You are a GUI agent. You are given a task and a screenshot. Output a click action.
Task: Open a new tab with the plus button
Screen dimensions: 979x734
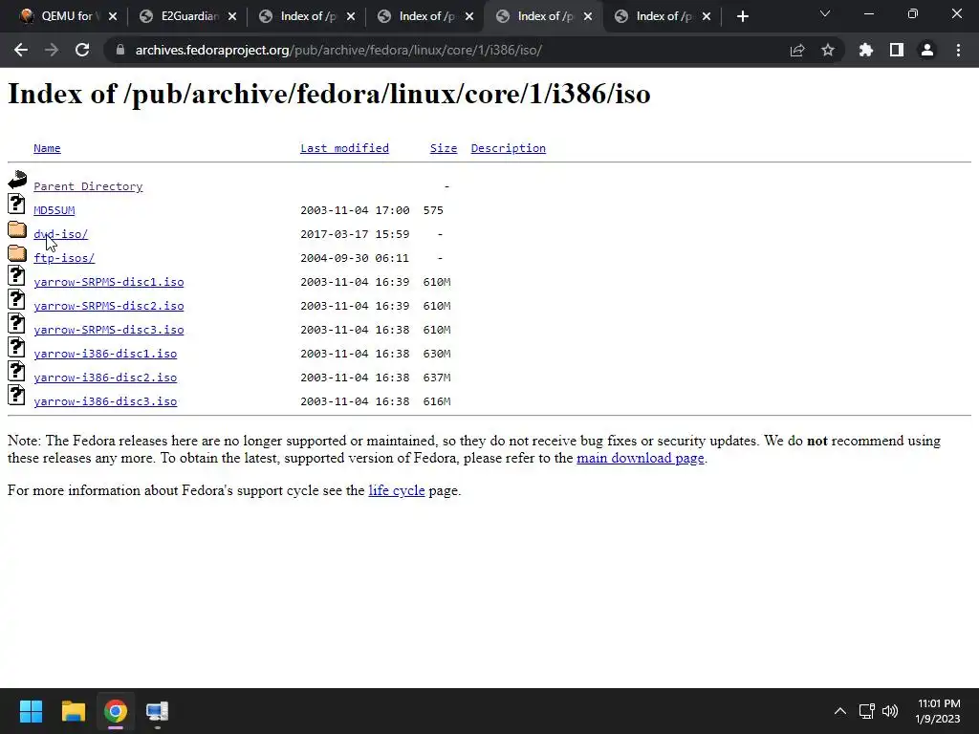point(742,16)
